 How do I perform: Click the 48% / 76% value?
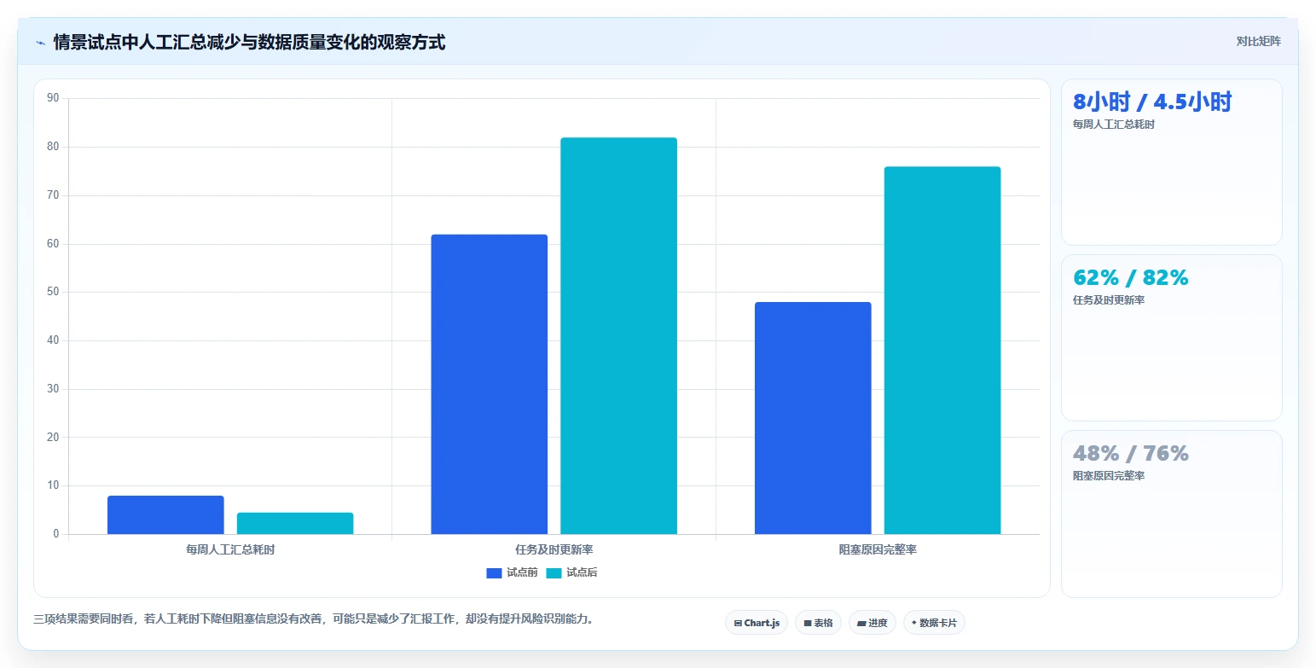[x=1130, y=453]
